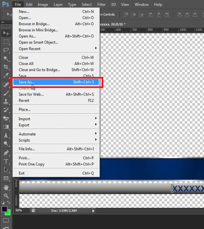This screenshot has width=204, height=229.
Task: Expand the Open Recent submenu
Action: (56, 49)
